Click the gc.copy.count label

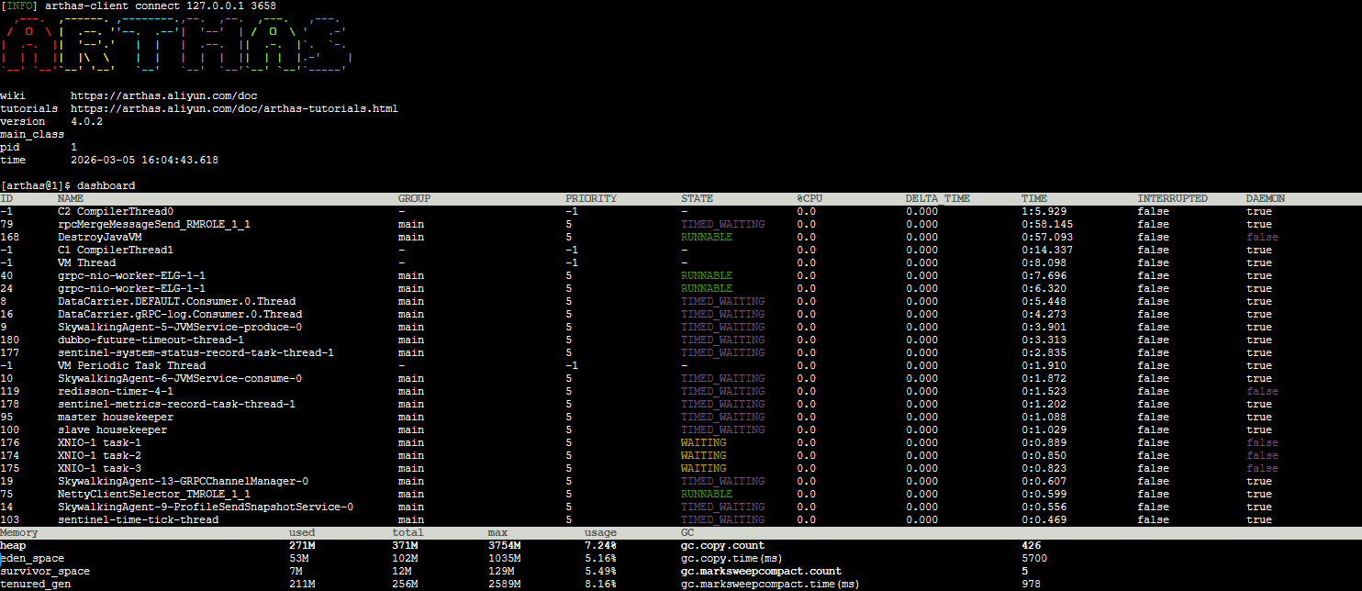pos(722,545)
